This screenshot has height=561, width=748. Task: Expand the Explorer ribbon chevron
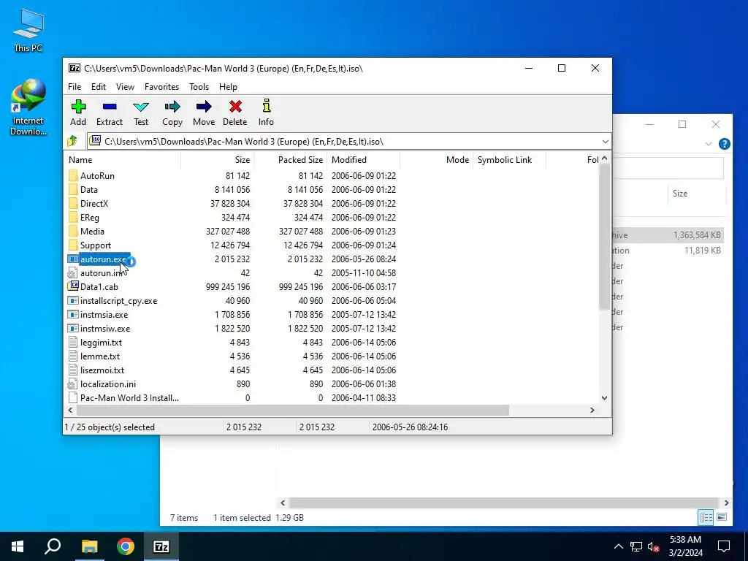[709, 144]
